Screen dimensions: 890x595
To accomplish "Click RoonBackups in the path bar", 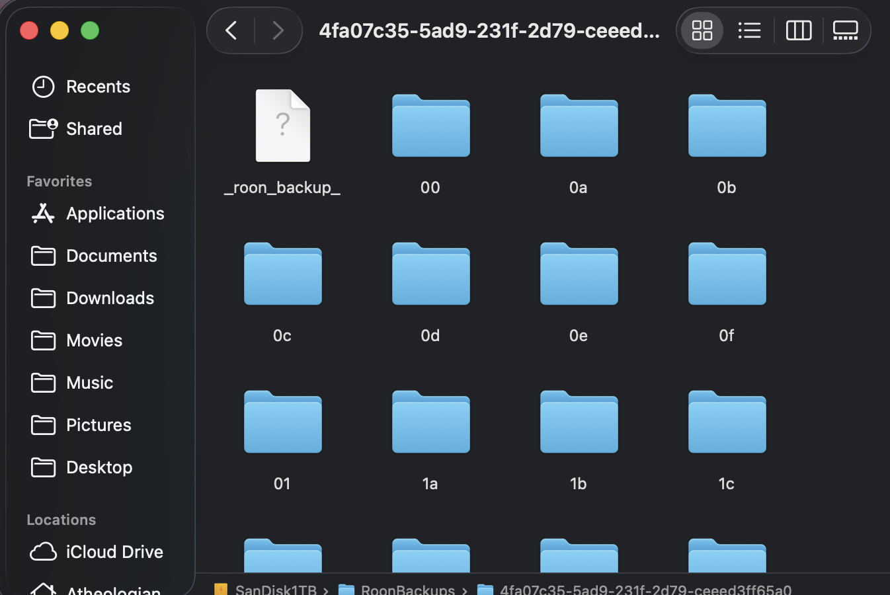I will [407, 588].
